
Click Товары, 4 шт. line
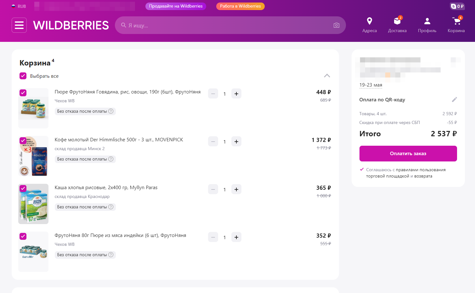click(x=373, y=114)
